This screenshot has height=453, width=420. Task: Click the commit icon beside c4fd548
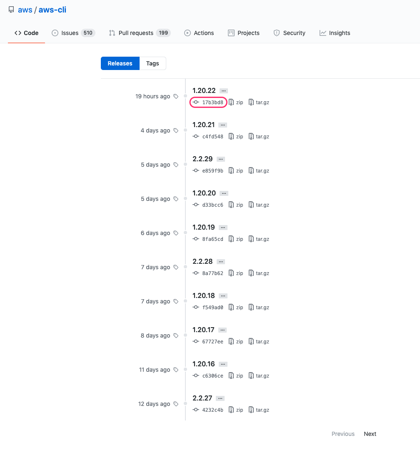point(195,136)
